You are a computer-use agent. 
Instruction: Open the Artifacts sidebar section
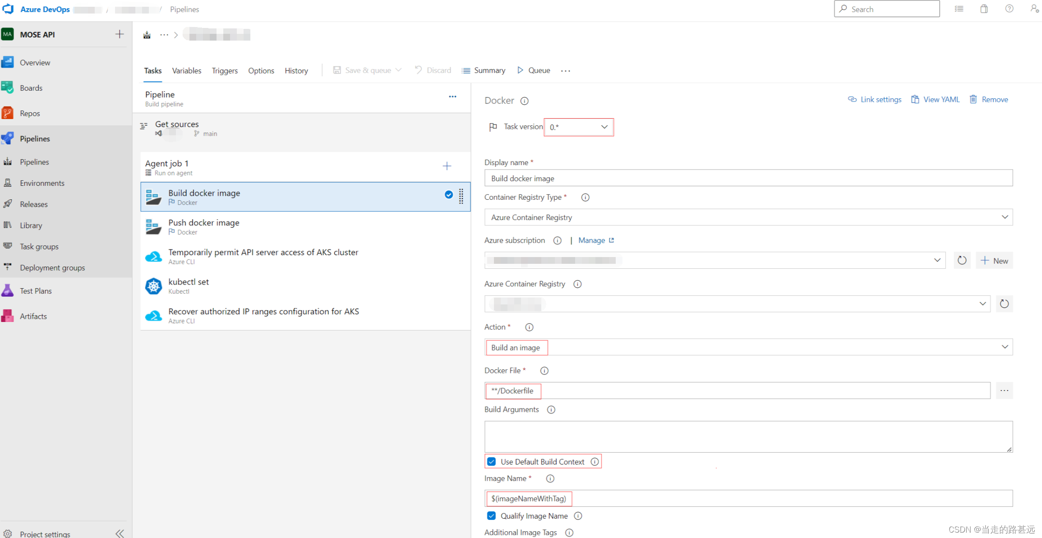[x=33, y=316]
